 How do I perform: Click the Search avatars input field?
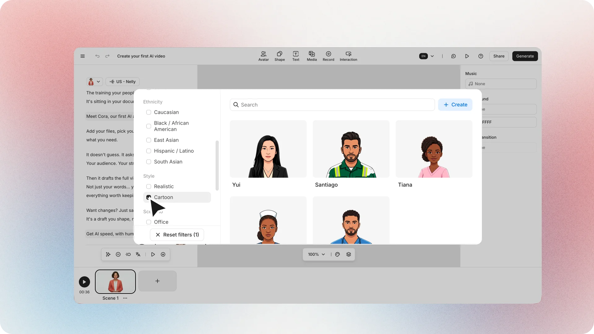click(x=332, y=105)
